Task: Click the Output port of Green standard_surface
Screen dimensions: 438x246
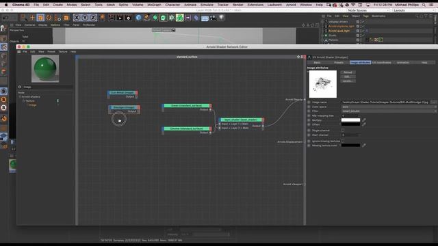Action: click(211, 109)
